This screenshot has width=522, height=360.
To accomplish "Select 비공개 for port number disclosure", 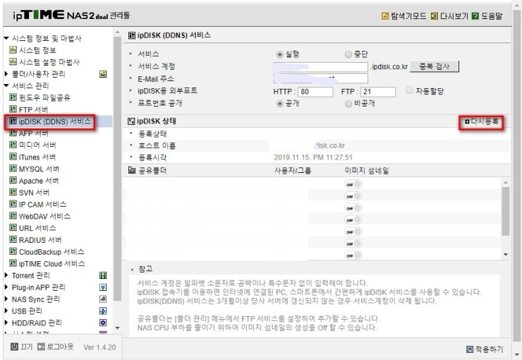I will [348, 104].
